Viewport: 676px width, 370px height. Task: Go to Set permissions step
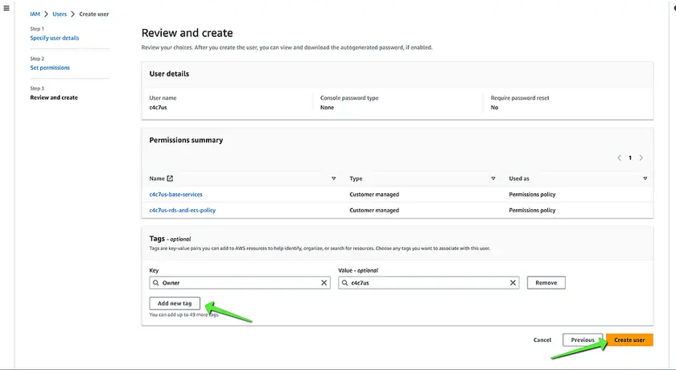[50, 68]
